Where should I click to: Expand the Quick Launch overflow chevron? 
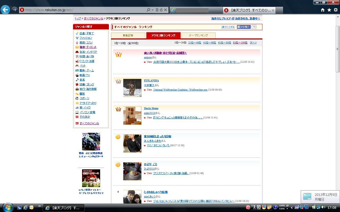point(40,206)
